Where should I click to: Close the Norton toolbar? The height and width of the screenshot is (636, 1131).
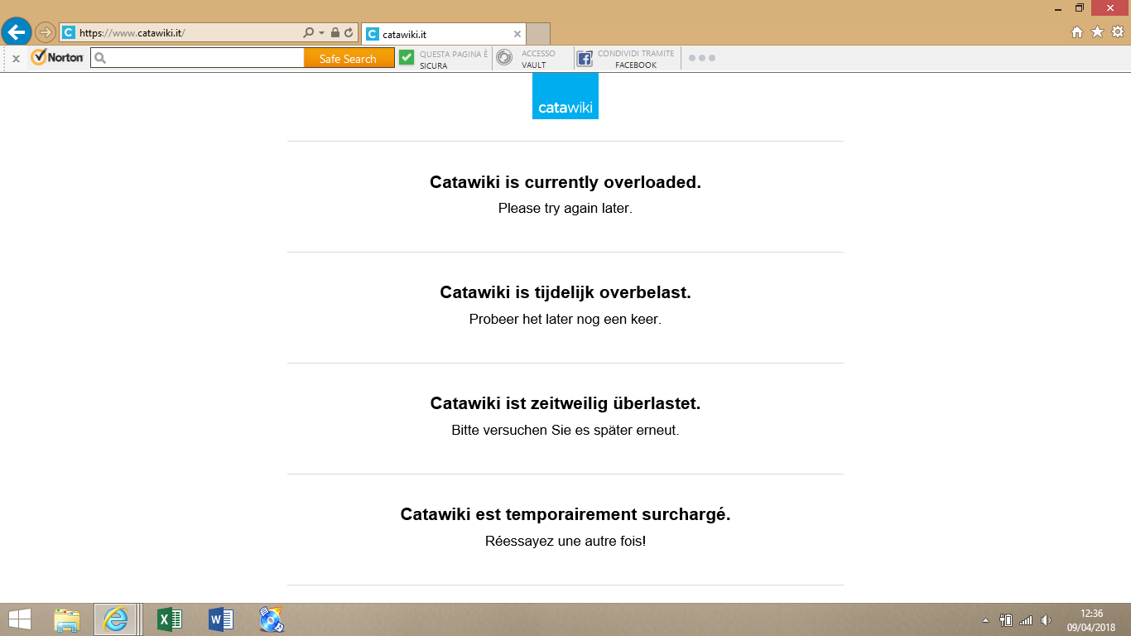click(x=16, y=59)
